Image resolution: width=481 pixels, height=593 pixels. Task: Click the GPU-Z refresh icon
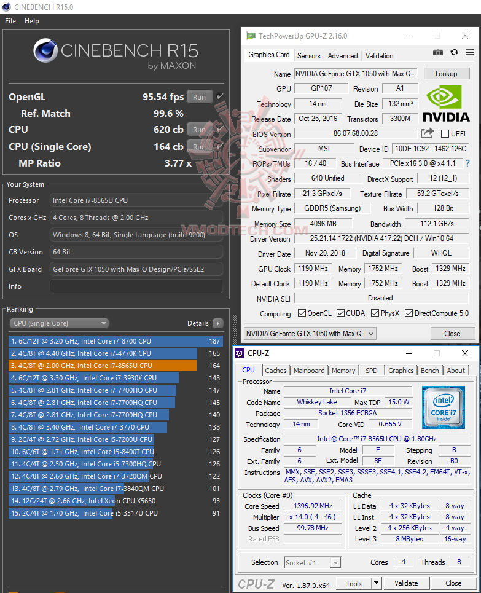[454, 52]
